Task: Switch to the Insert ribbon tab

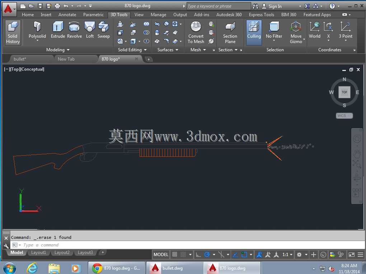Action: [46, 15]
